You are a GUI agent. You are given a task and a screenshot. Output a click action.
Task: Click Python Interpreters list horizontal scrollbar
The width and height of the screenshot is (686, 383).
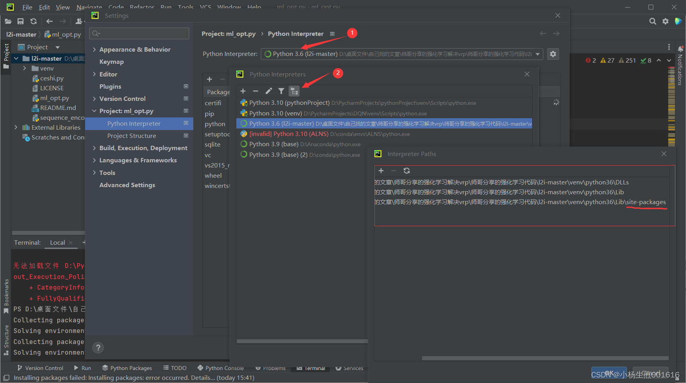coord(302,342)
